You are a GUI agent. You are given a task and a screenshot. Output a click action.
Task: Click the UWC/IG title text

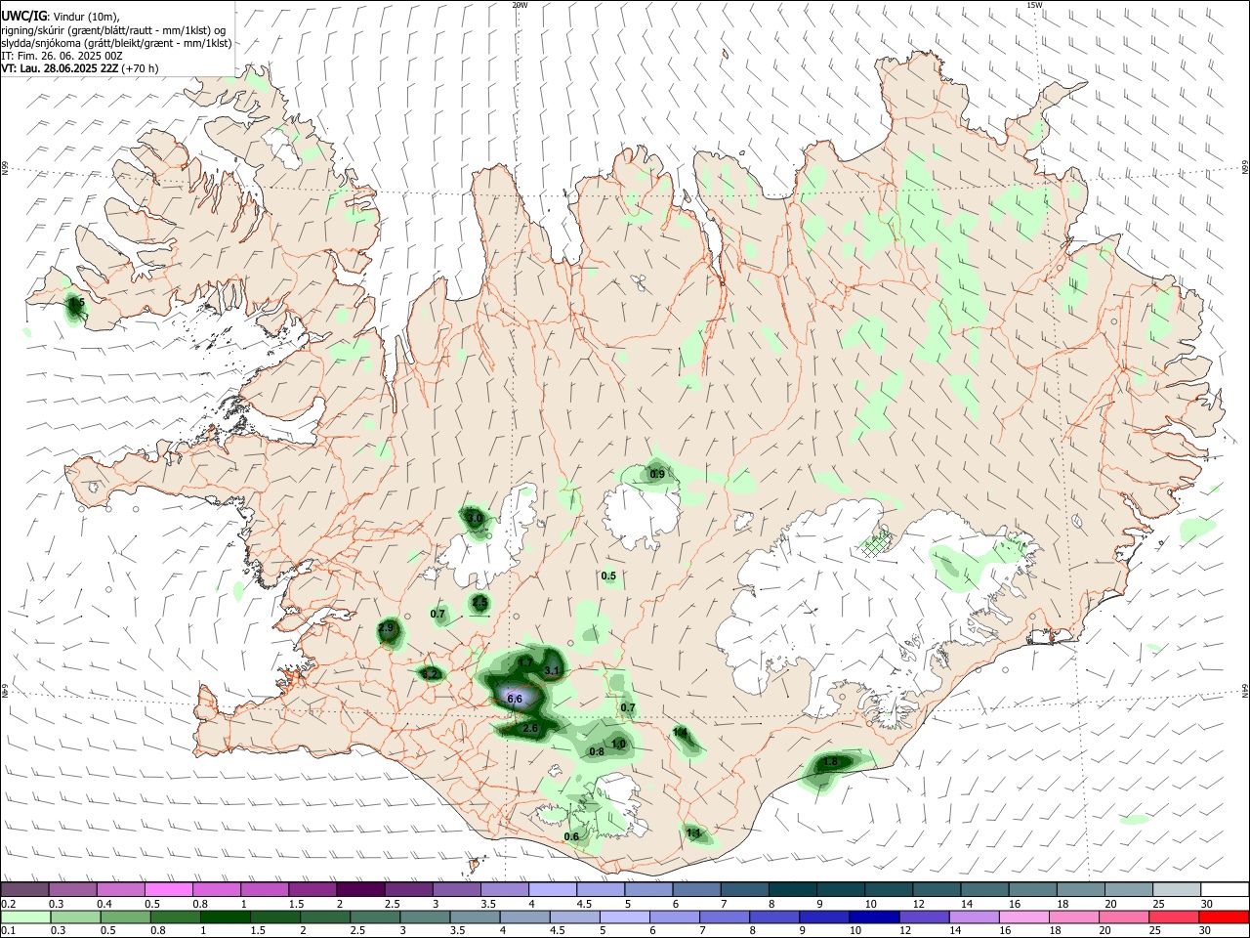click(22, 15)
